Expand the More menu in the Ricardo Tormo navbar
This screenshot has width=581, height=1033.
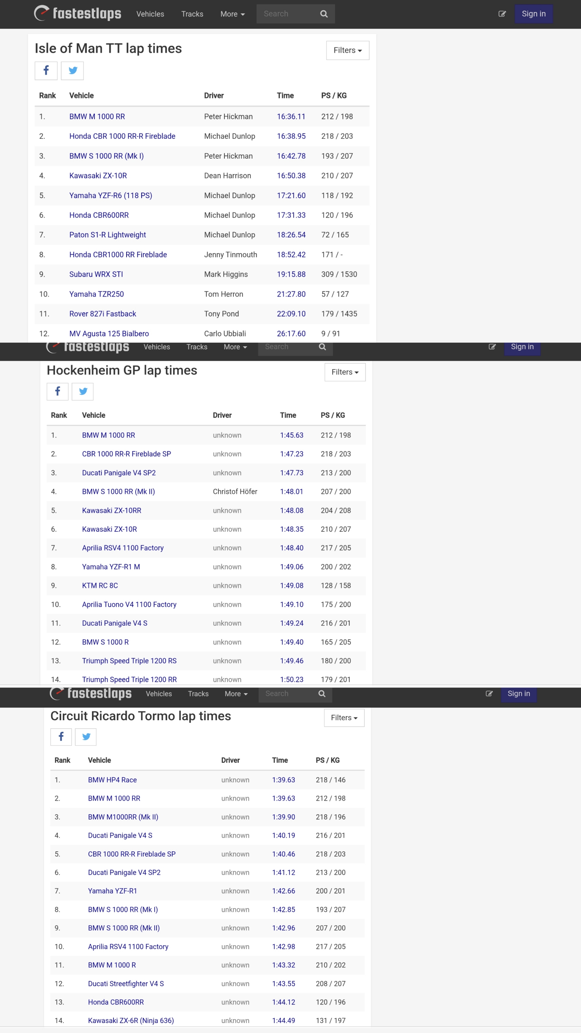tap(236, 694)
